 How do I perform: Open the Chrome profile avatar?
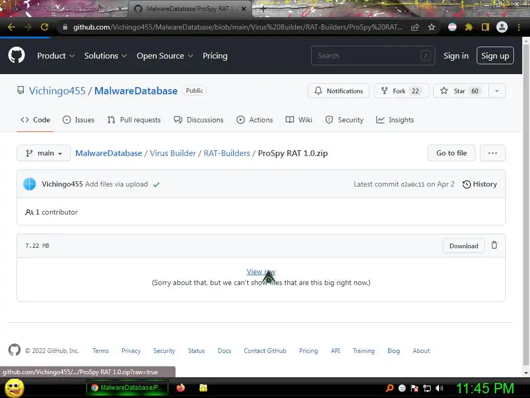502,27
